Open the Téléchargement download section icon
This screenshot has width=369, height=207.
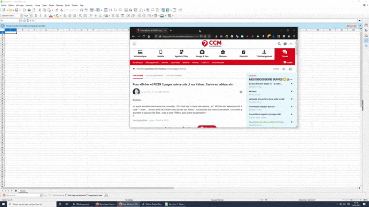click(264, 52)
